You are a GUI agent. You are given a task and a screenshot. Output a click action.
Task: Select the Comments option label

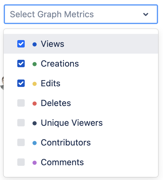62,162
